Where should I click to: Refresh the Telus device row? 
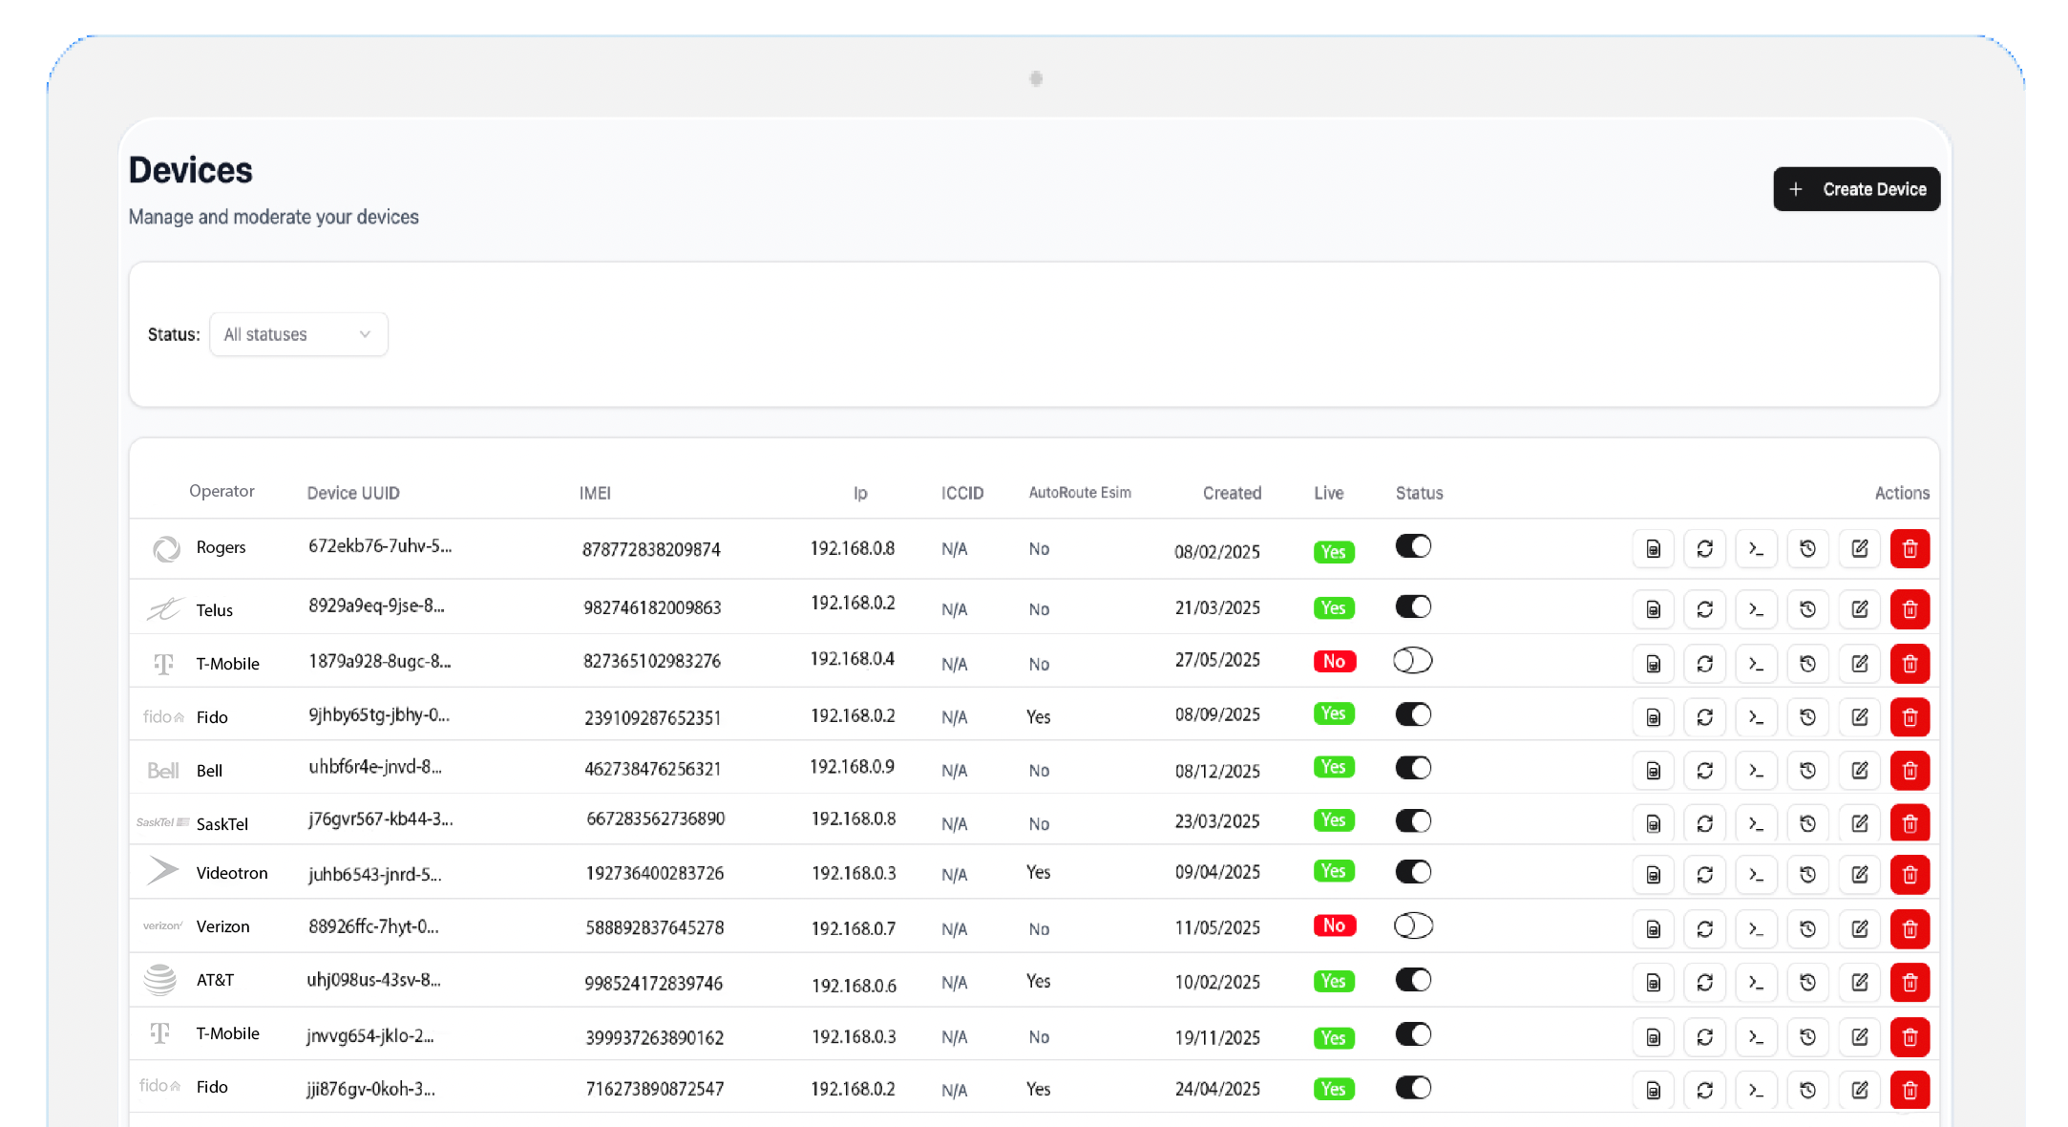coord(1704,609)
